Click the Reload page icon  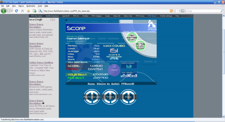tap(17, 11)
